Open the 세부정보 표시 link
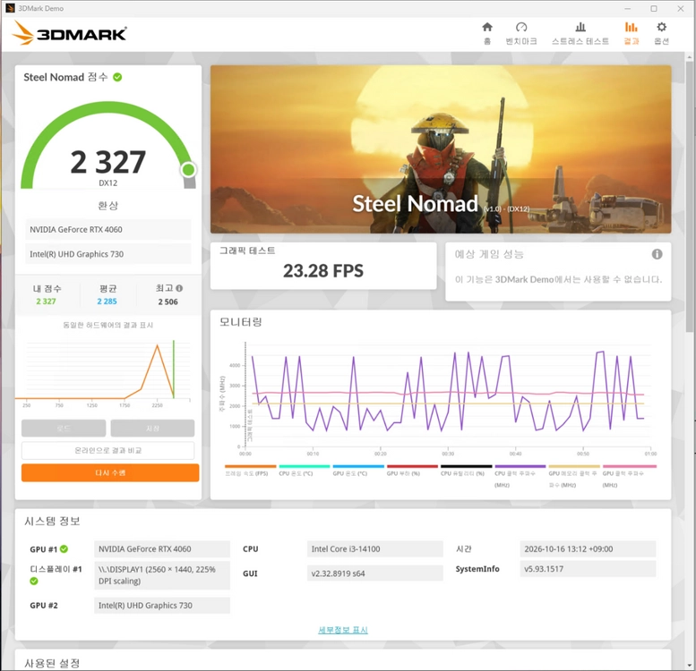The height and width of the screenshot is (671, 696). pyautogui.click(x=343, y=630)
